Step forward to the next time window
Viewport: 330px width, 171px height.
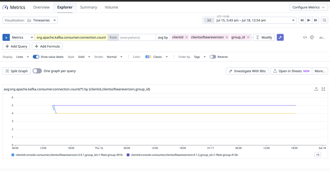pyautogui.click(x=315, y=20)
